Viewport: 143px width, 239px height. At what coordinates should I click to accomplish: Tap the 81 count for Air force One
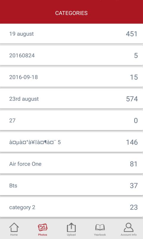(x=134, y=164)
